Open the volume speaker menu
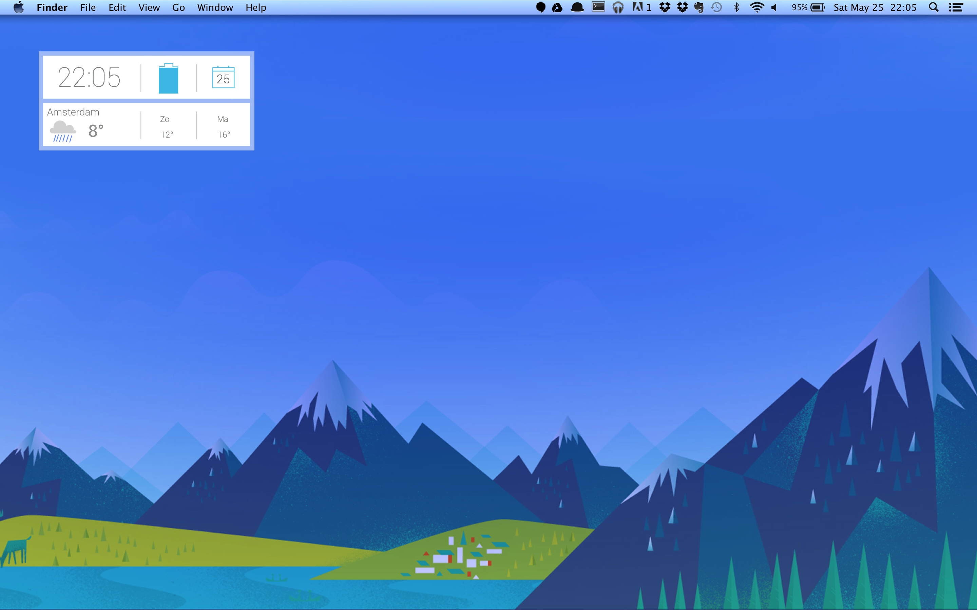Viewport: 977px width, 610px height. tap(774, 7)
